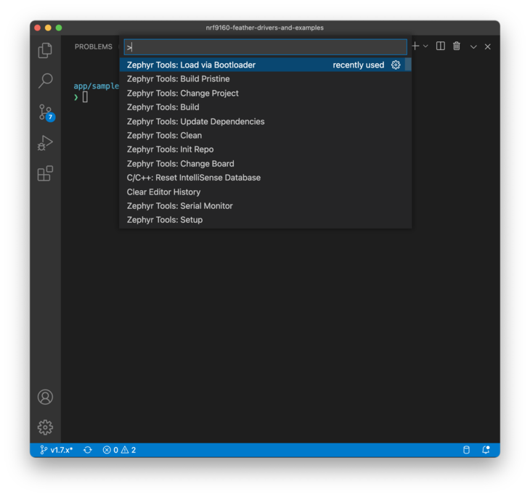Choose Zephyr Tools: Init Repo
The width and height of the screenshot is (530, 497).
265,149
